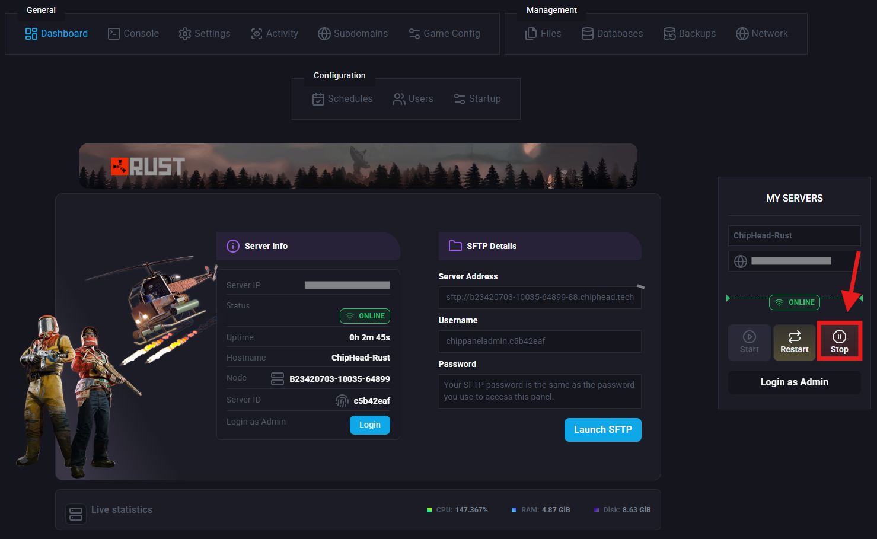
Task: Click the CPU 147.367% statistic
Action: pos(457,510)
